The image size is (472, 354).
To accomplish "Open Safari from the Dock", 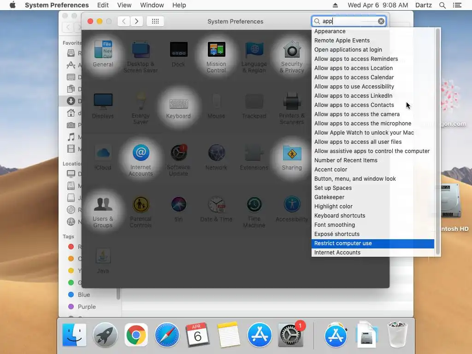I will [x=167, y=335].
